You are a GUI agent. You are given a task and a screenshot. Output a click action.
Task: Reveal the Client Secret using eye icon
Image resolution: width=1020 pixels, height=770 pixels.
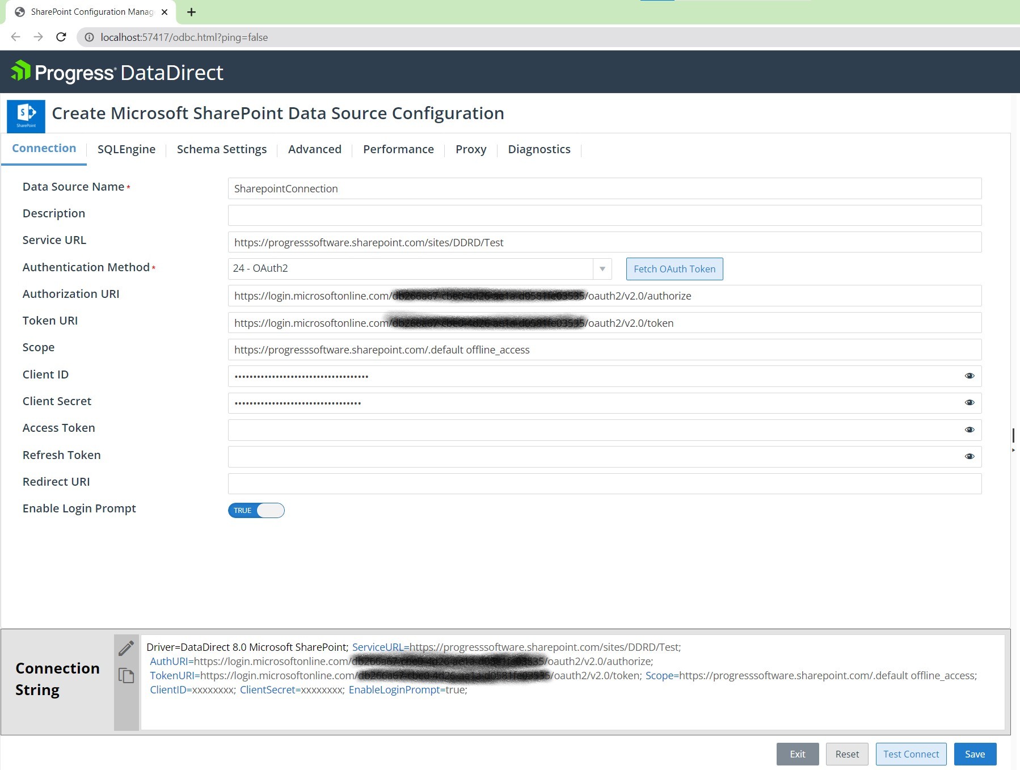pyautogui.click(x=969, y=402)
